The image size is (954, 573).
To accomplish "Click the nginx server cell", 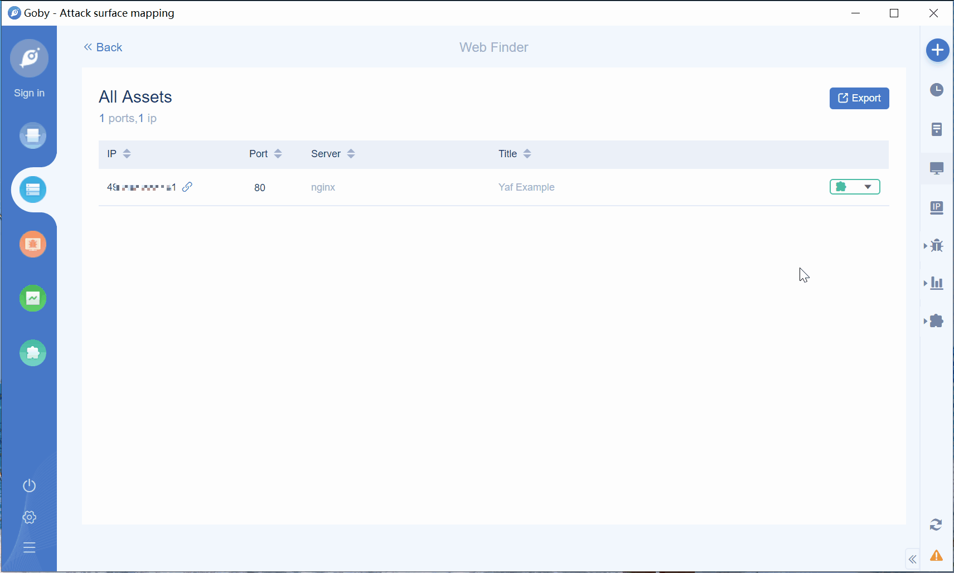I will [x=323, y=187].
